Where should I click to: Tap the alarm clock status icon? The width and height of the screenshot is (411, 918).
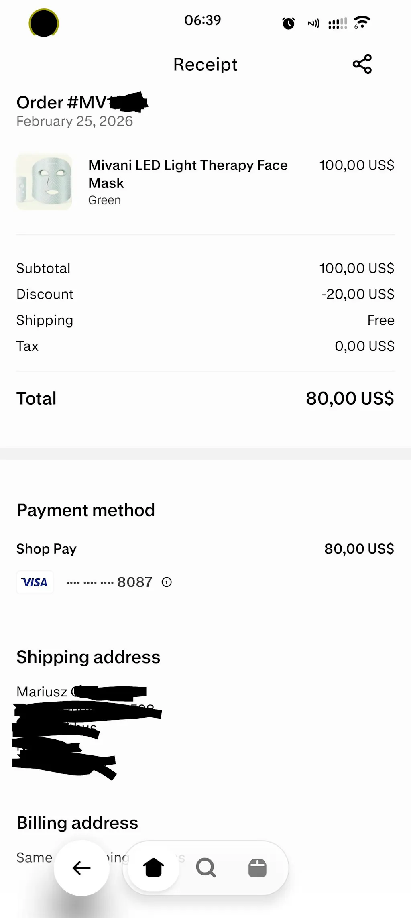pos(288,24)
